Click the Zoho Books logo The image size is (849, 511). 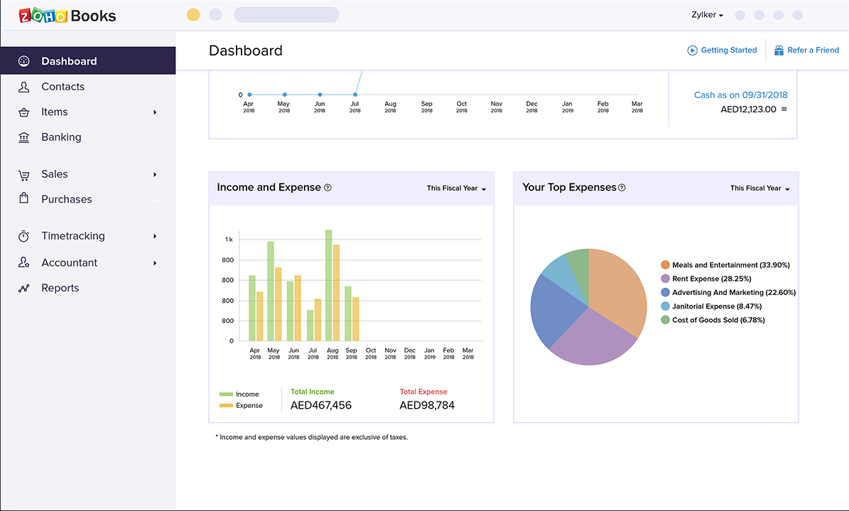pos(67,15)
